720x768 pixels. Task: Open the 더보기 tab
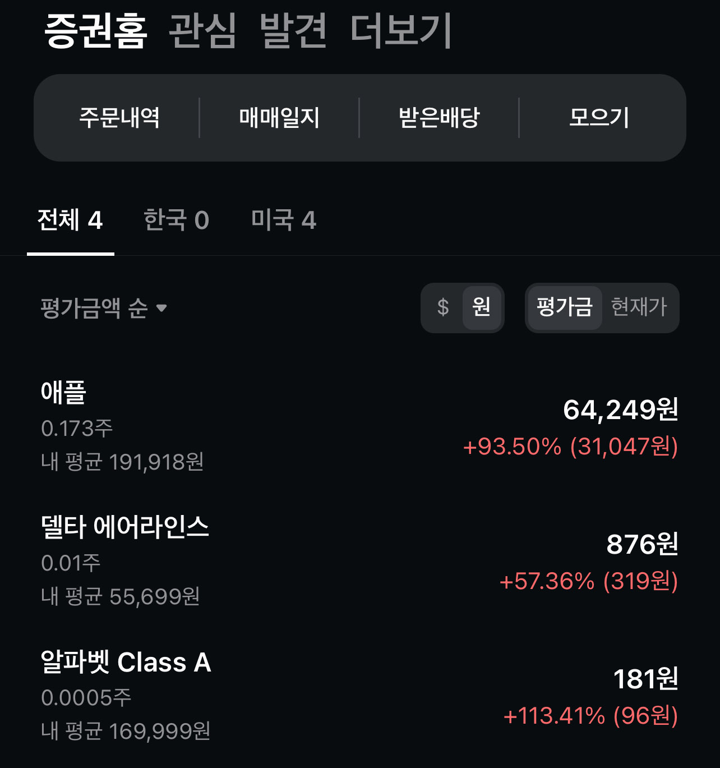pyautogui.click(x=400, y=31)
